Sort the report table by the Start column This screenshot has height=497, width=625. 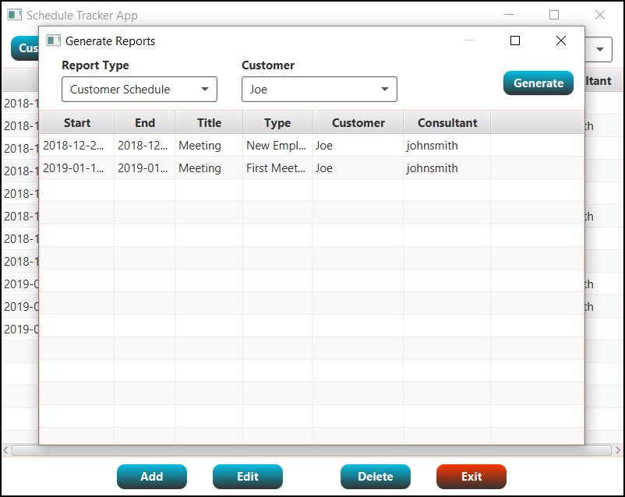pos(76,122)
